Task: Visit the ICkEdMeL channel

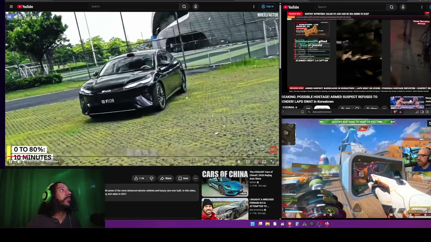Action: point(288,107)
